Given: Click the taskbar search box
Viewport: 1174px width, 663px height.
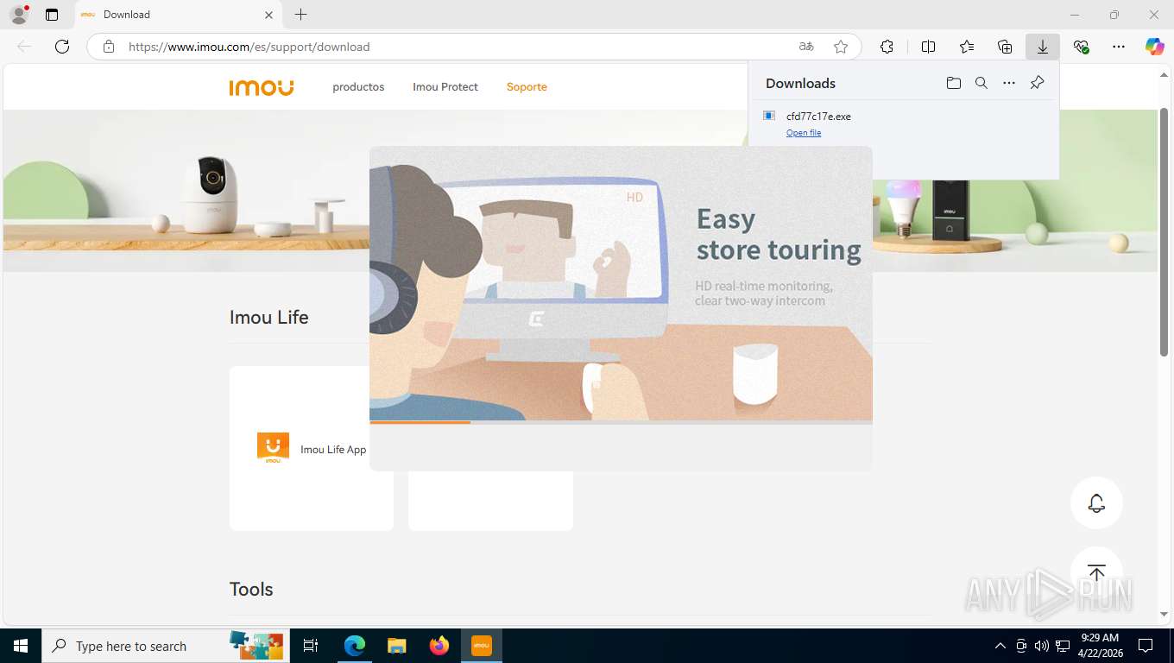Looking at the screenshot, I should click(x=166, y=646).
